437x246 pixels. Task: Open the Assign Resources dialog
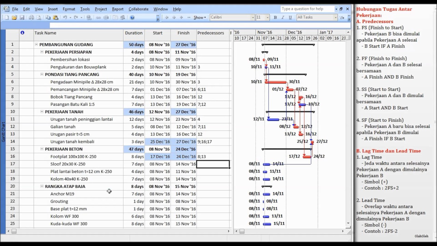123,17
